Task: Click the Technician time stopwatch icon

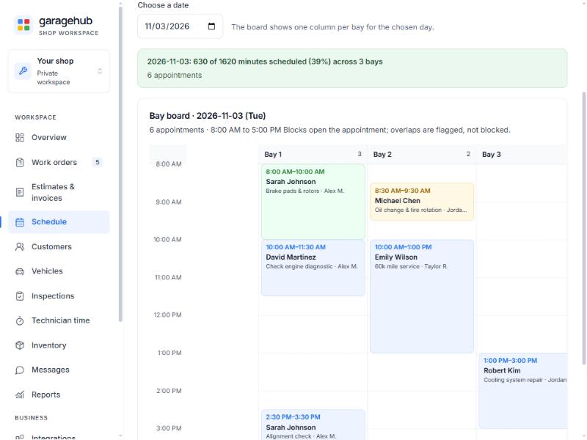Action: 20,320
